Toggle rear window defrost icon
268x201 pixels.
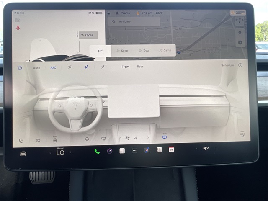click(x=103, y=139)
